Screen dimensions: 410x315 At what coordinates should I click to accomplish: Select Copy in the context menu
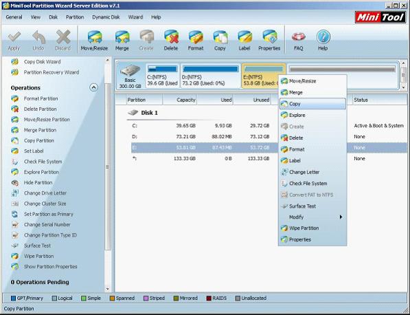(x=312, y=104)
